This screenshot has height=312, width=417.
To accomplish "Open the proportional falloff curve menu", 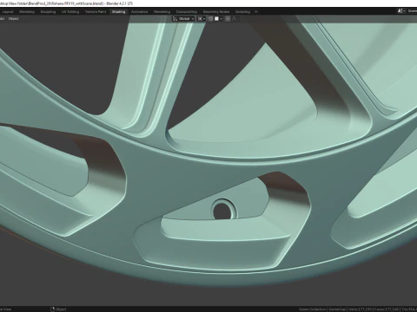I will coord(235,19).
